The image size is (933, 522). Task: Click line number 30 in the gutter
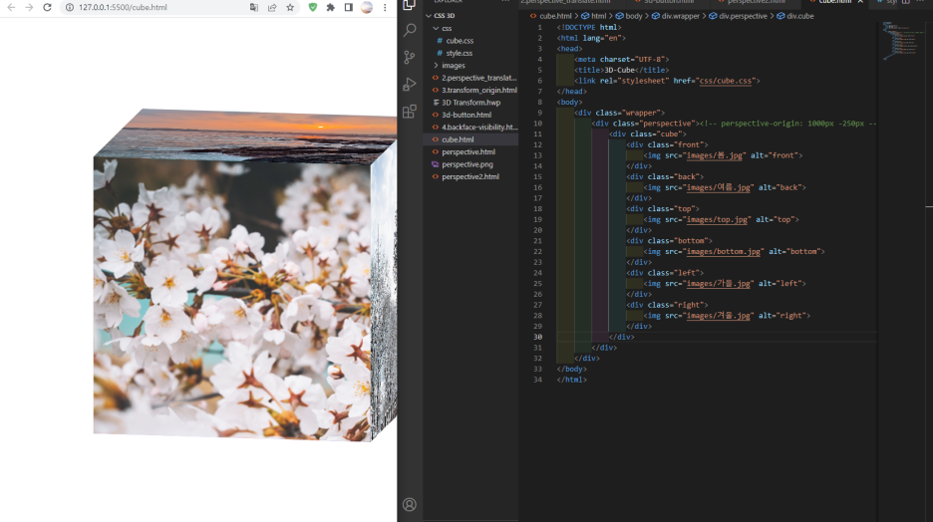point(538,337)
